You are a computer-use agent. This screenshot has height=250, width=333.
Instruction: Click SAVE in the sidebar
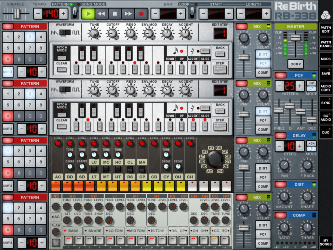pyautogui.click(x=326, y=74)
